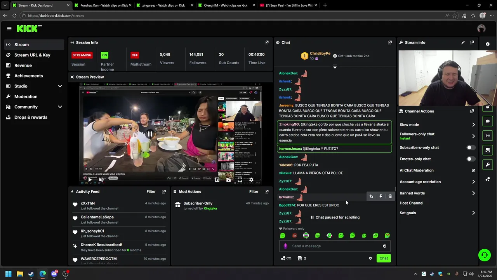Click the Host Channel option

tap(411, 203)
